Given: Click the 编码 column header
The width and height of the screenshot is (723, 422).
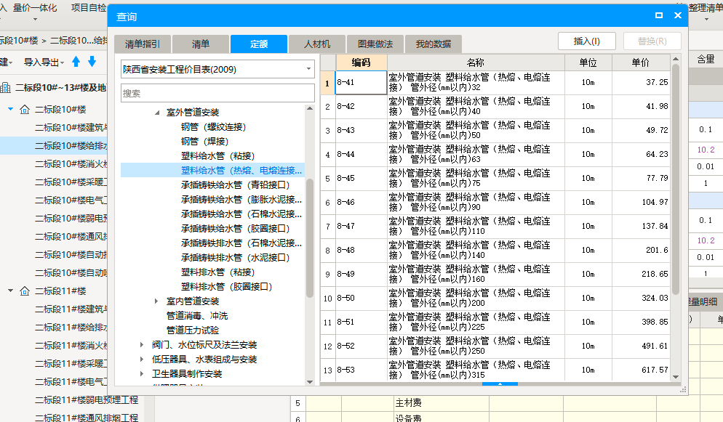Looking at the screenshot, I should pyautogui.click(x=361, y=62).
